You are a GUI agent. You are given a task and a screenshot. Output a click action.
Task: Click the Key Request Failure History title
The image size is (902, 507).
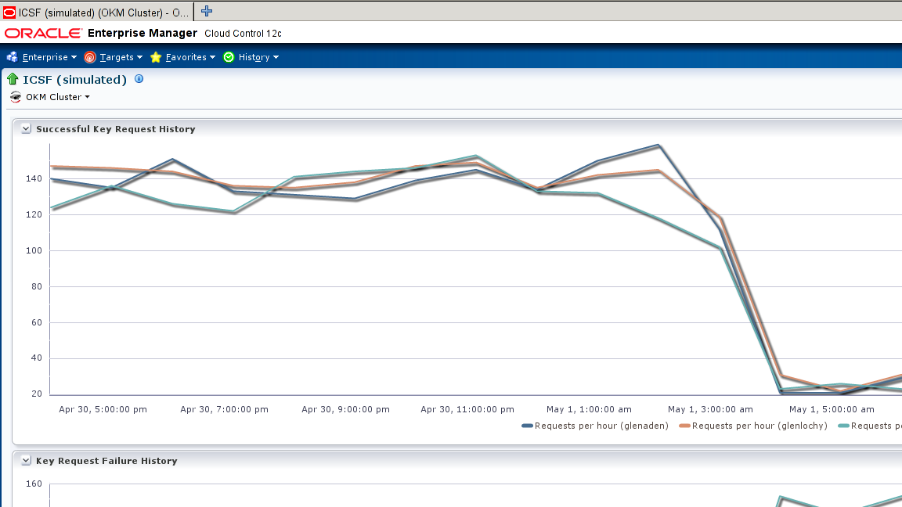[x=106, y=460]
